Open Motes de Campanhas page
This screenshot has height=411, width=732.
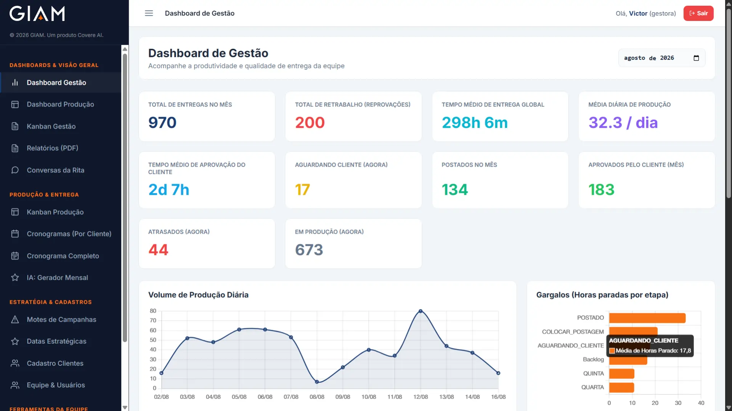(x=61, y=320)
